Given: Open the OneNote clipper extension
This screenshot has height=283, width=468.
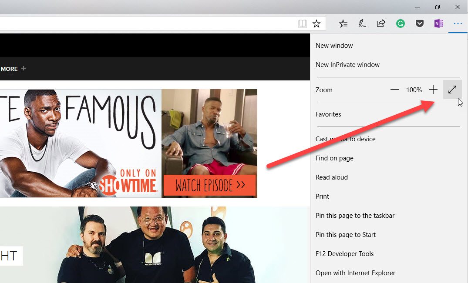Looking at the screenshot, I should [439, 23].
